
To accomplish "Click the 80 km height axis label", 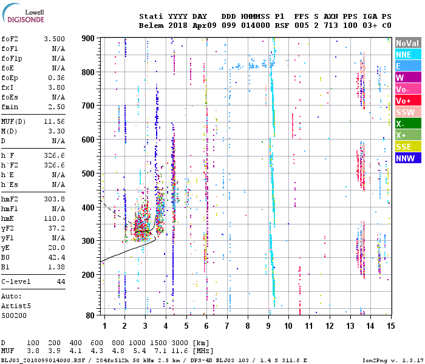I will 90,315.
